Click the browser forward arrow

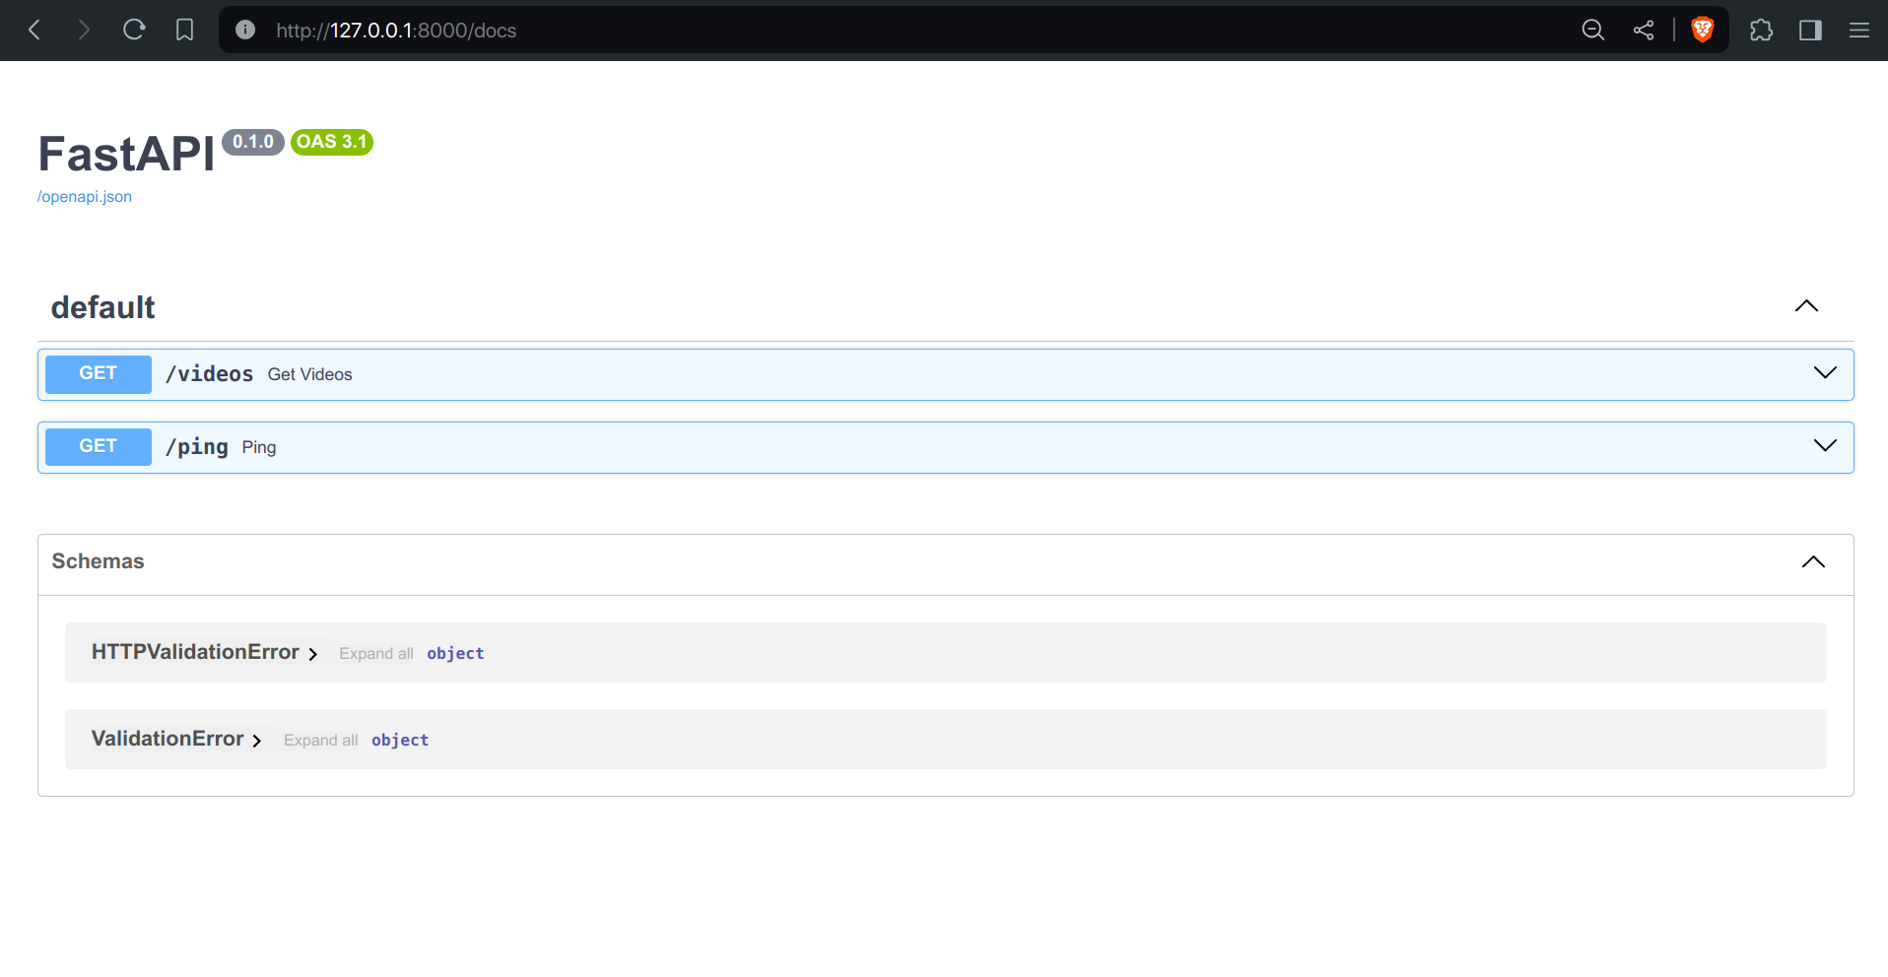(x=84, y=30)
